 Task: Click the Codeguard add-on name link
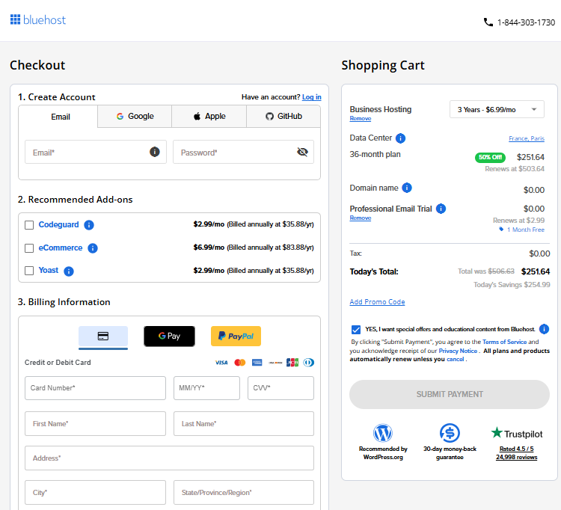click(58, 224)
